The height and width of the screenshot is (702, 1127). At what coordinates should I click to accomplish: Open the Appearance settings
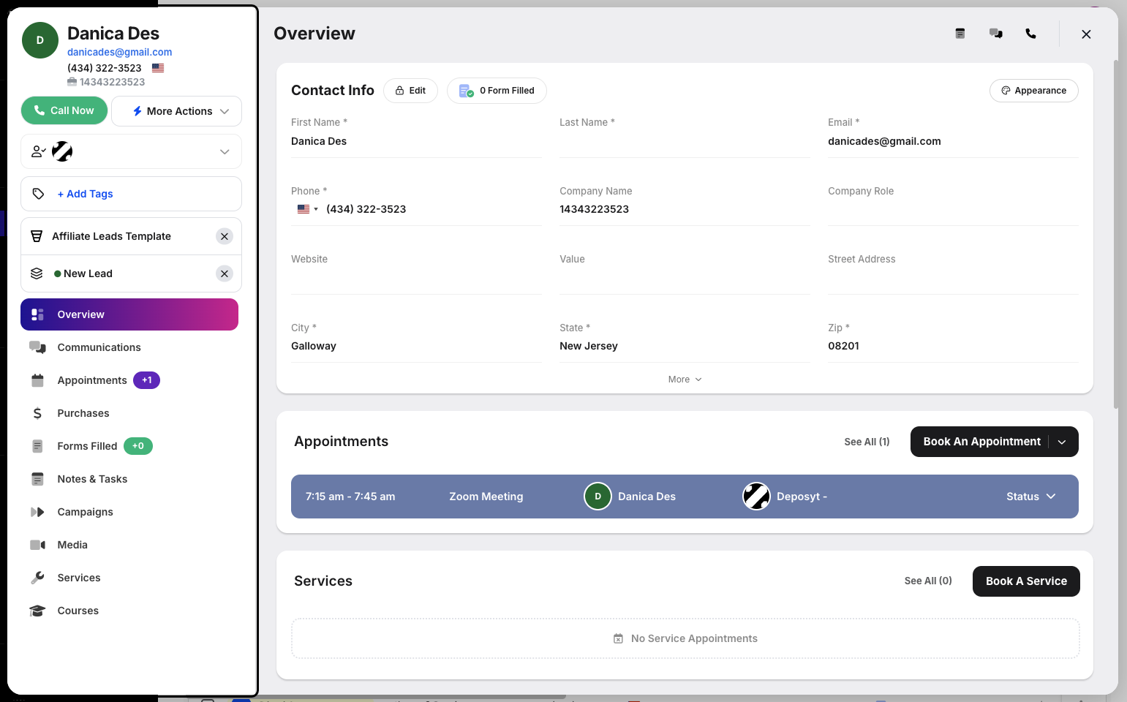pos(1034,91)
